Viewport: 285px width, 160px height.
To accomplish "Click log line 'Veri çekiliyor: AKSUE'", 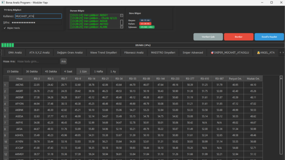I will click(x=89, y=21).
